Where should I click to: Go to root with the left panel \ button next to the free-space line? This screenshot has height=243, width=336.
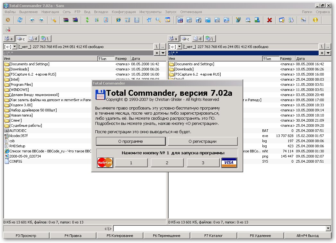point(157,46)
